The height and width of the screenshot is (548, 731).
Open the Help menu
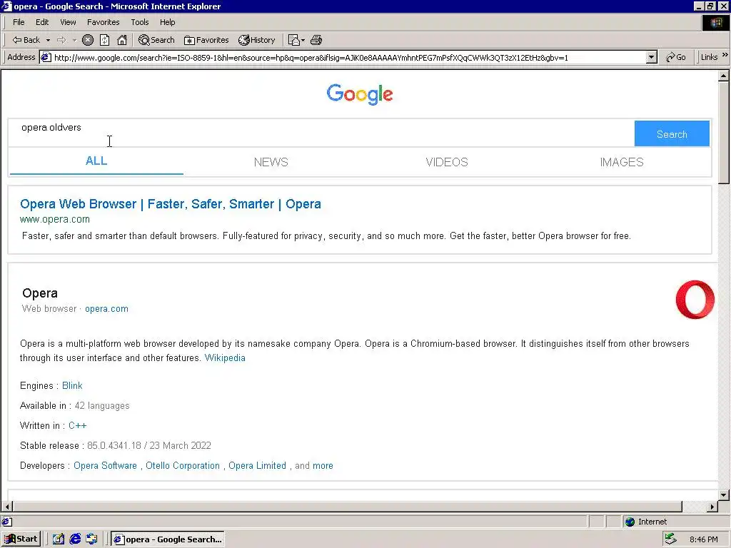click(167, 22)
